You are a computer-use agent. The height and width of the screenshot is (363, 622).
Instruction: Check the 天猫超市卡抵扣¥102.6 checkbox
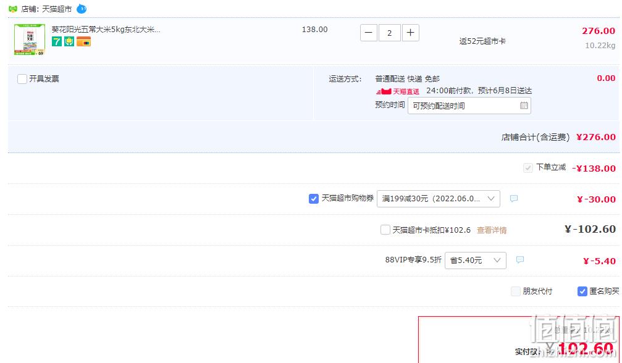click(x=385, y=230)
